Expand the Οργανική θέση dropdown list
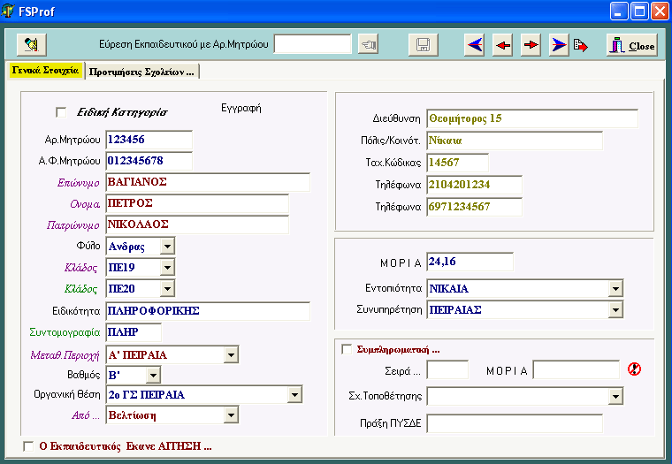This screenshot has height=464, width=672. tap(294, 394)
